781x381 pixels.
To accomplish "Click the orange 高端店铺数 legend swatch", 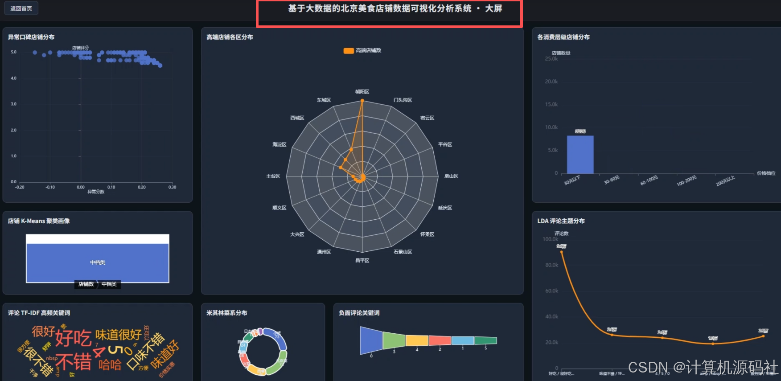I will 349,50.
